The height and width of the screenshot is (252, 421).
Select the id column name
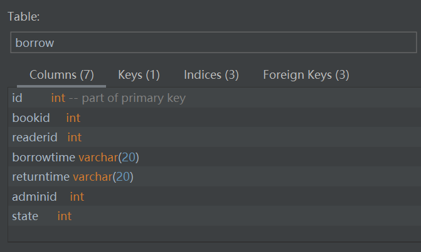click(x=18, y=98)
